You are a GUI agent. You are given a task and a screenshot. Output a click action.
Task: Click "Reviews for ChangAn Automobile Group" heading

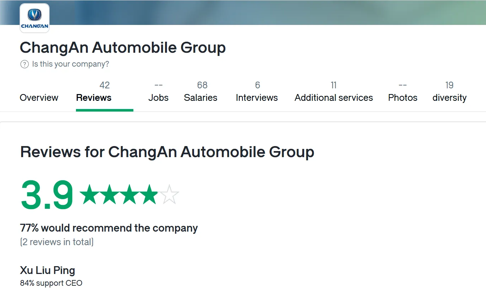[x=167, y=152]
